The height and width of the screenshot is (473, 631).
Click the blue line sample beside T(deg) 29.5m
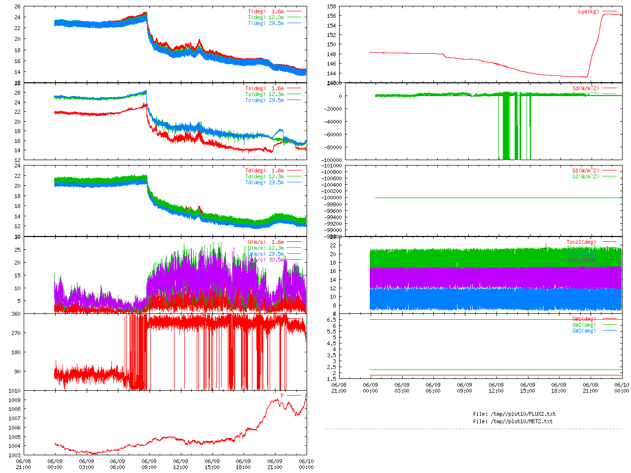point(294,23)
